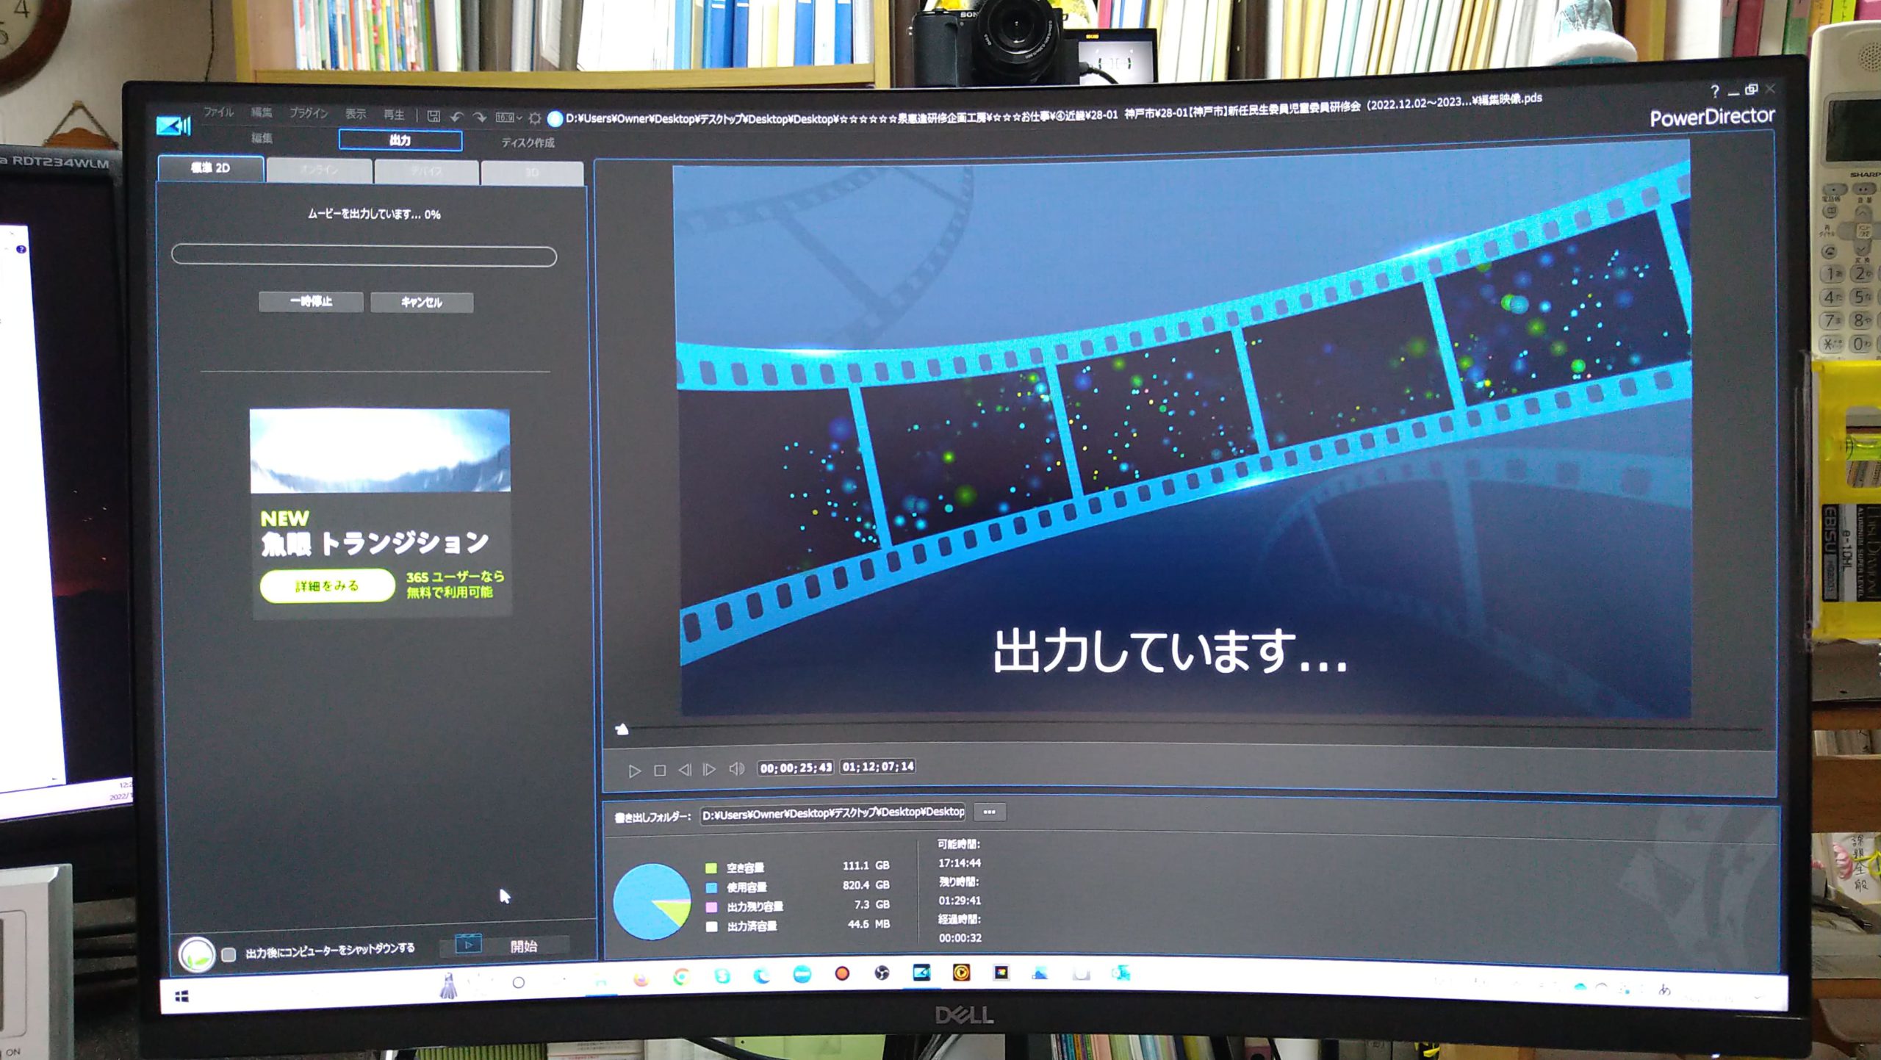Click the 820.4 GB used space value
Screen dimensions: 1881x1060
tap(866, 885)
